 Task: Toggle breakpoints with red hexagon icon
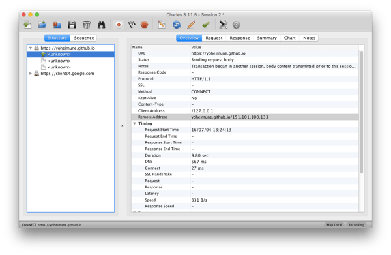[x=145, y=25]
